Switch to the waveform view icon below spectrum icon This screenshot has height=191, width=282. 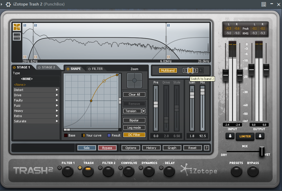pyautogui.click(x=17, y=36)
